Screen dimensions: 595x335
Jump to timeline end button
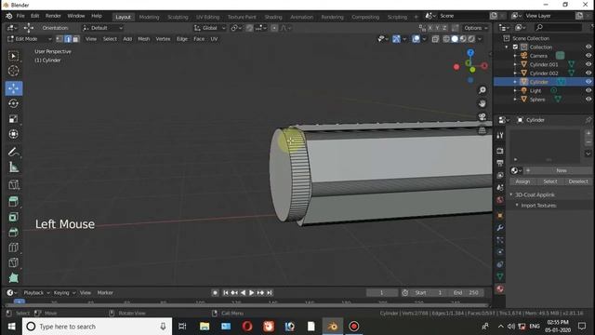(269, 292)
